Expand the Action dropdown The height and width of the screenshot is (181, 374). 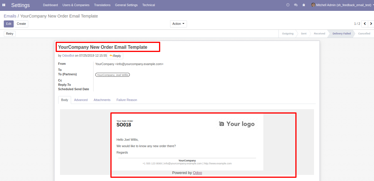click(x=179, y=24)
